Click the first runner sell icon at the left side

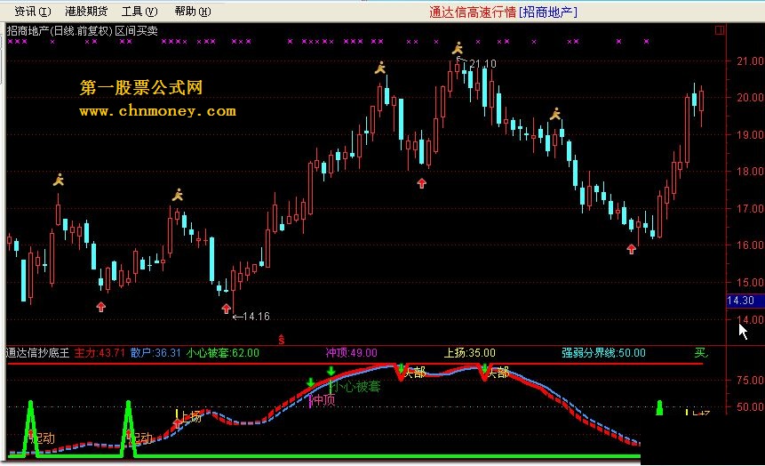point(59,180)
